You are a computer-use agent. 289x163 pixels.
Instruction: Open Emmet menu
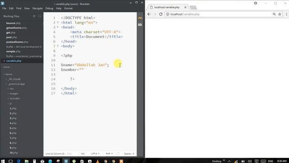pos(68,8)
